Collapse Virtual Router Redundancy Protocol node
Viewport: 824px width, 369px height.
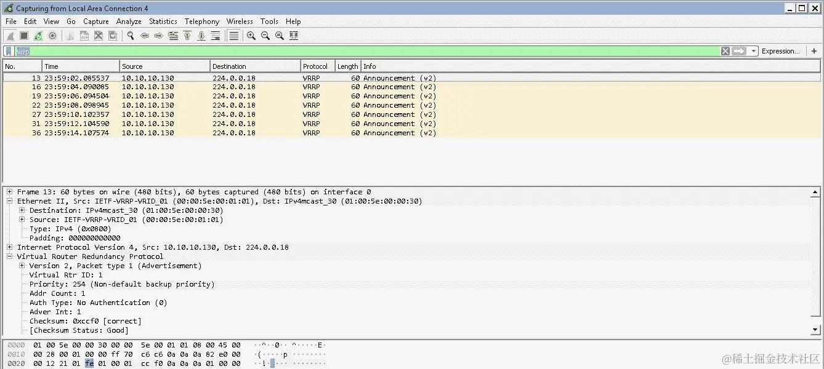coord(10,256)
